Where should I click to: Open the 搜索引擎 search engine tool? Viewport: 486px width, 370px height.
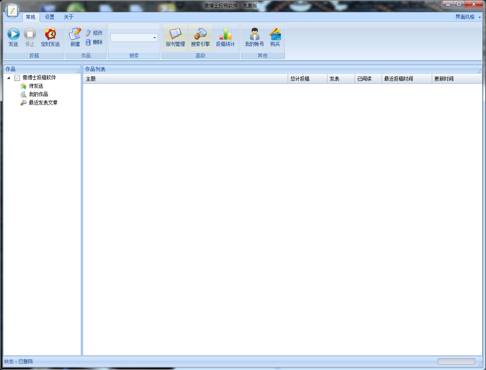coord(200,35)
